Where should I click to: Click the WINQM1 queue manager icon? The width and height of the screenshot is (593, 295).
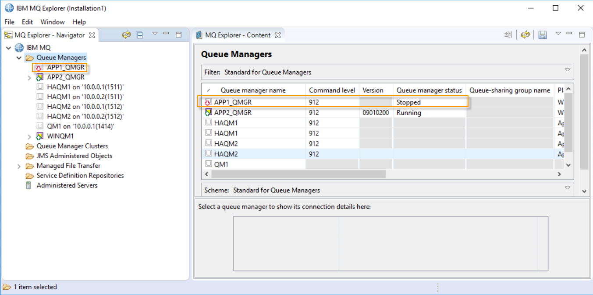click(40, 136)
